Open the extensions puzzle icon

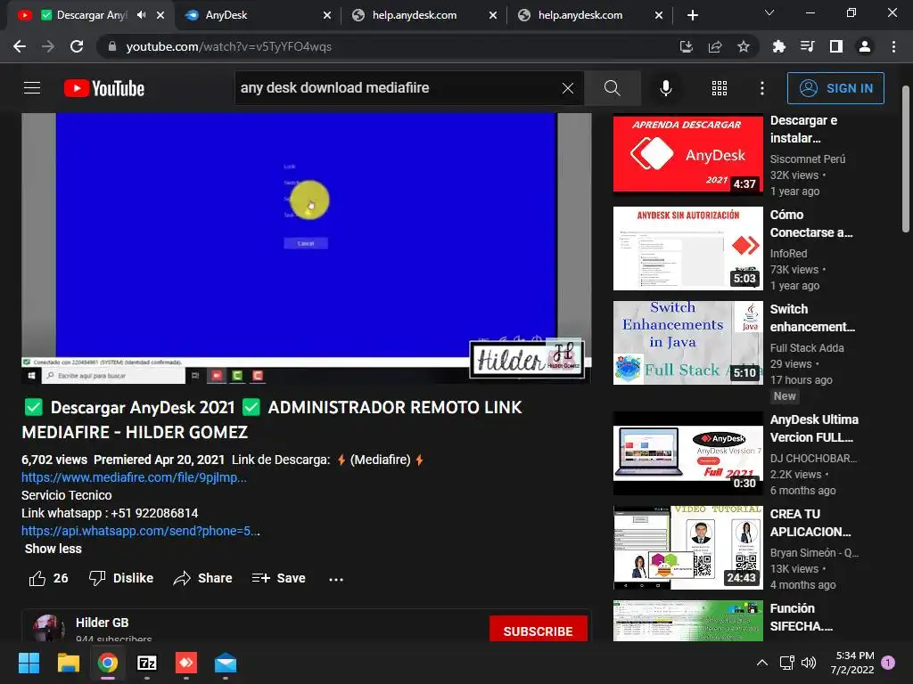(x=778, y=46)
